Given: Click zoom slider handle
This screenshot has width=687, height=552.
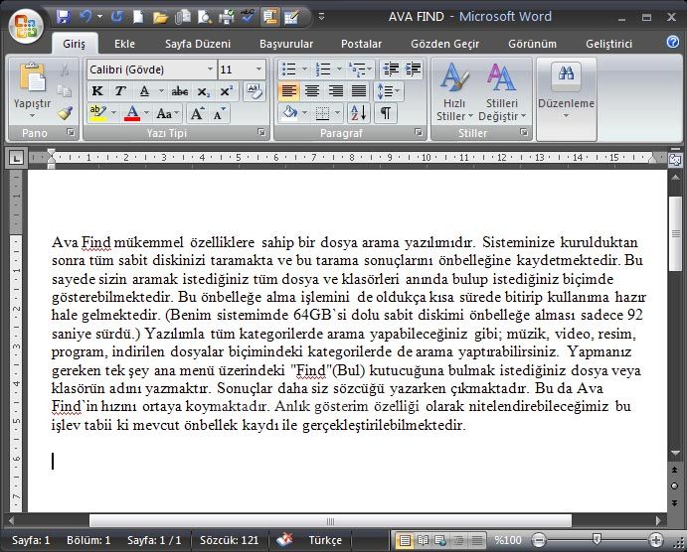Looking at the screenshot, I should pos(597,539).
